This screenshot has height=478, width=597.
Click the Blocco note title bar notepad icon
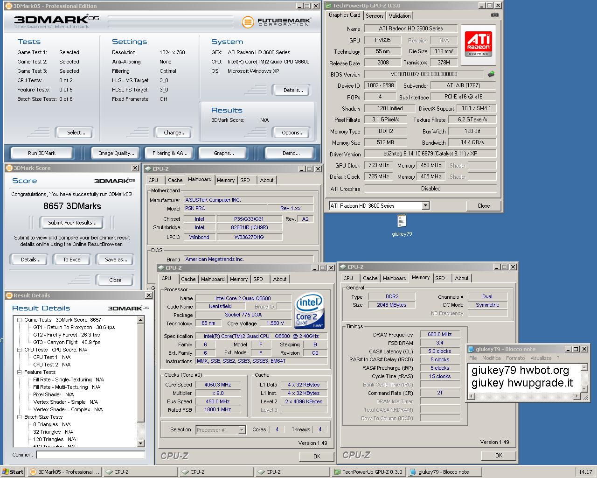[x=471, y=349]
